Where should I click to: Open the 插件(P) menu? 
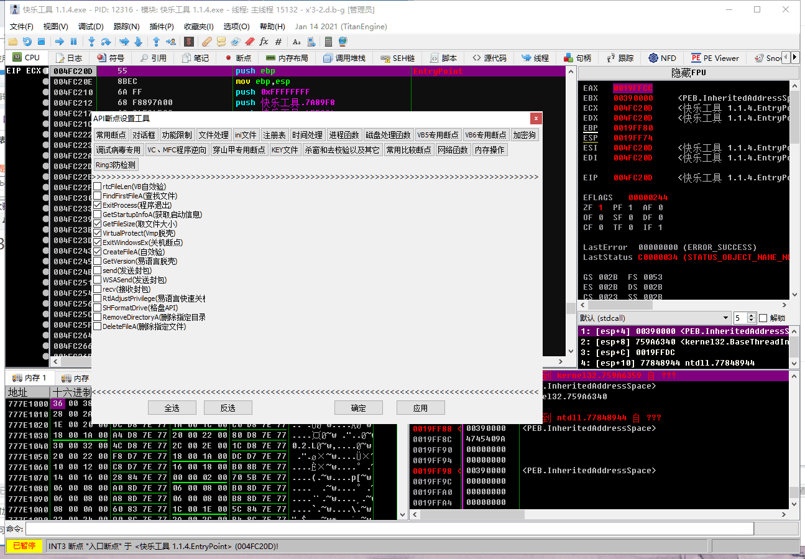tap(162, 27)
